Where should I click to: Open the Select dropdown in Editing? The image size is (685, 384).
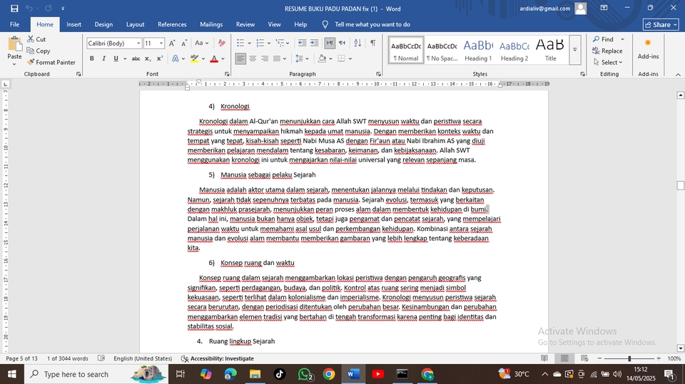(x=608, y=63)
